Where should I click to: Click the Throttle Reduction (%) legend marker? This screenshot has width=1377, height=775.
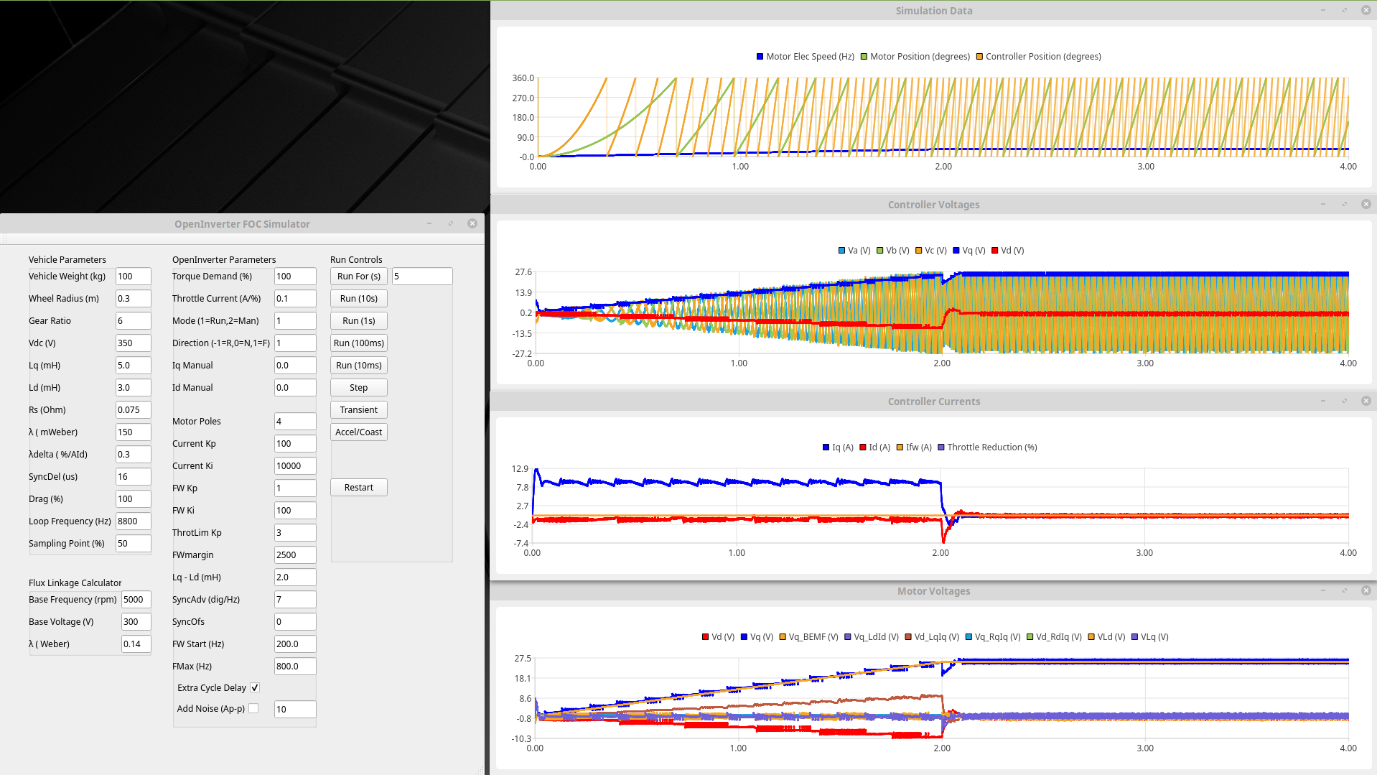pyautogui.click(x=940, y=447)
